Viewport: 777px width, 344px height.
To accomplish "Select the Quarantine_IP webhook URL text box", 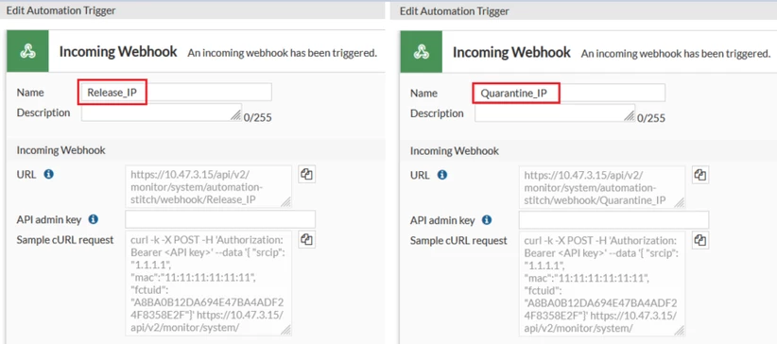I will 601,187.
